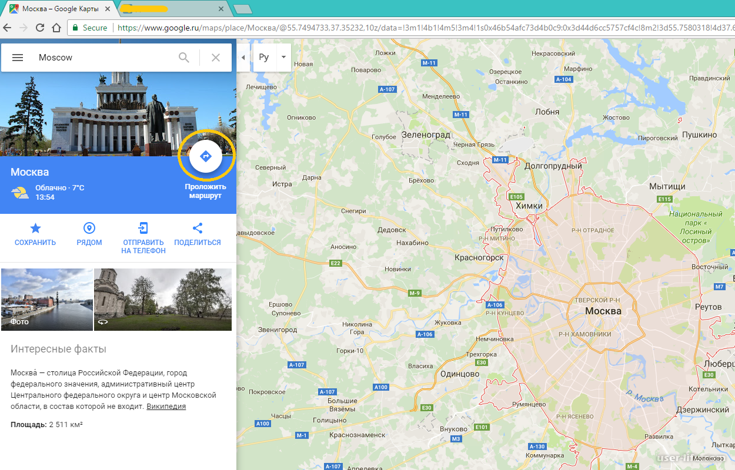Open the street view 360 thumbnail
The image size is (735, 470).
coord(163,300)
